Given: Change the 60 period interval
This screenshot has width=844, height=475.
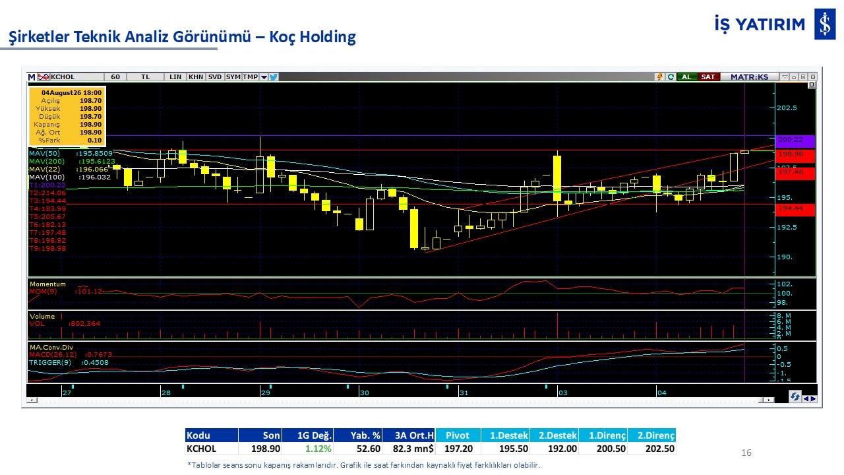Looking at the screenshot, I should pyautogui.click(x=115, y=77).
